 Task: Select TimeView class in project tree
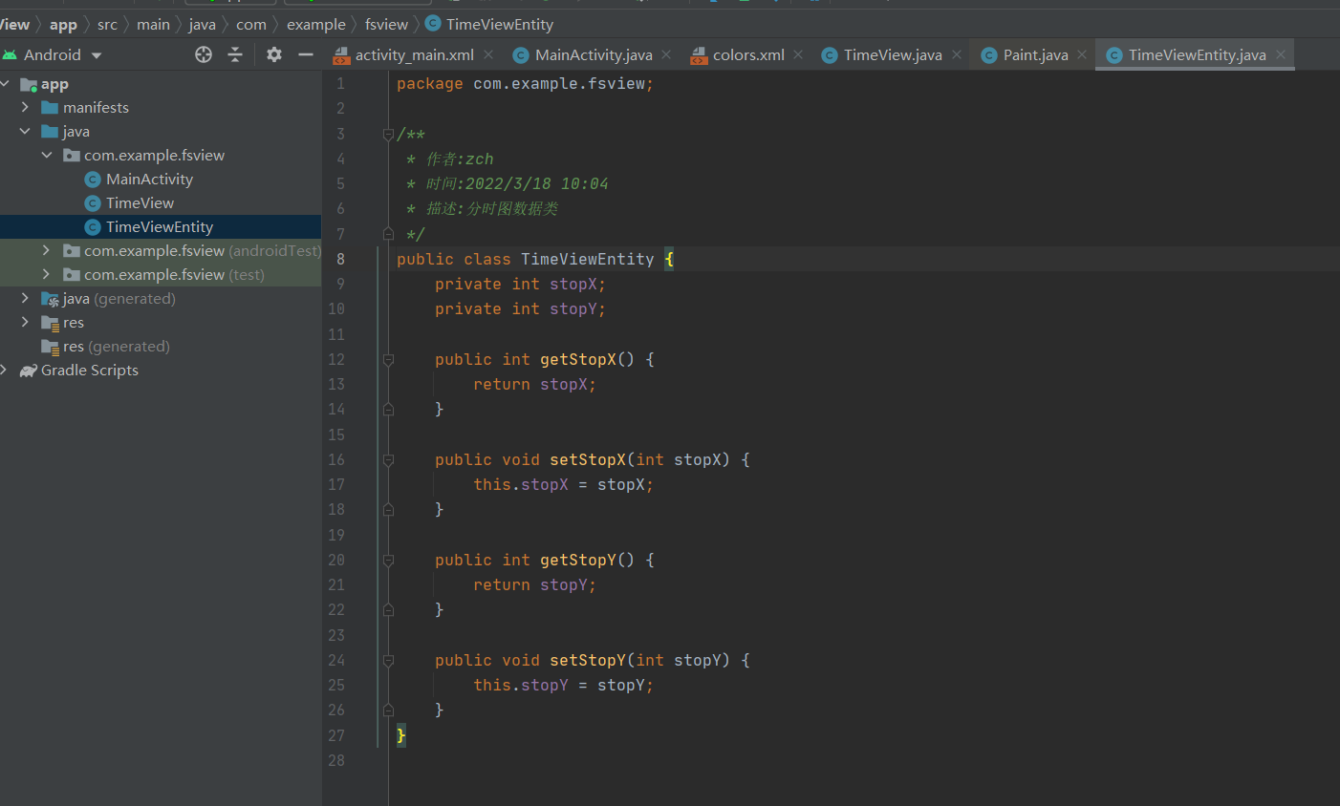(140, 203)
